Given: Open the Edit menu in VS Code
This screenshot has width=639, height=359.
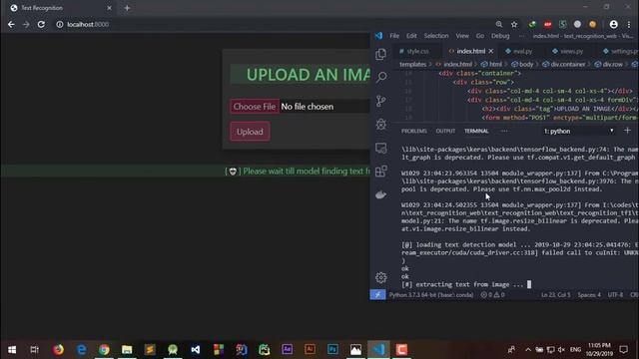Looking at the screenshot, I should click(x=411, y=36).
